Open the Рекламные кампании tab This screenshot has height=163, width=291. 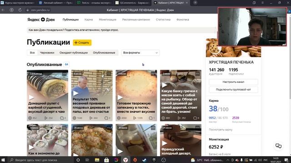136,19
